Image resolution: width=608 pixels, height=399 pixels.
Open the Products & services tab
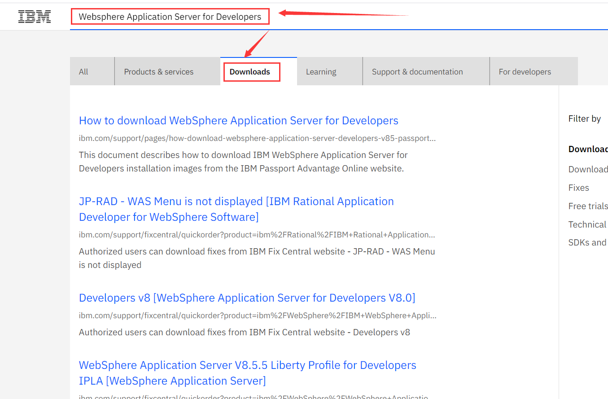pos(167,71)
